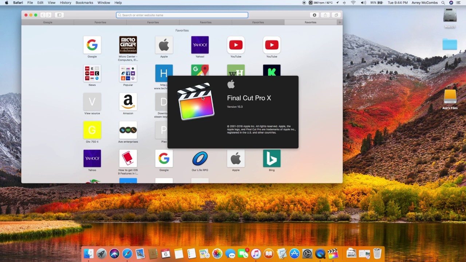Open the File menu
The image size is (466, 262).
30,3
